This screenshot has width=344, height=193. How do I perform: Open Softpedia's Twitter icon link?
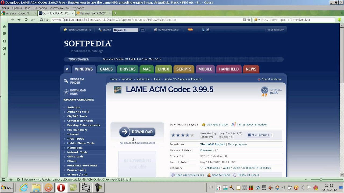pyautogui.click(x=203, y=30)
